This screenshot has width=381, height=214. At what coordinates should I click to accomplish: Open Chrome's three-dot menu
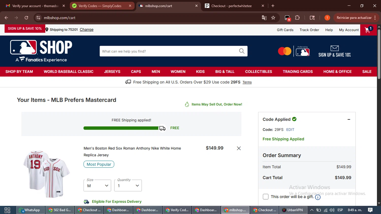(x=375, y=18)
